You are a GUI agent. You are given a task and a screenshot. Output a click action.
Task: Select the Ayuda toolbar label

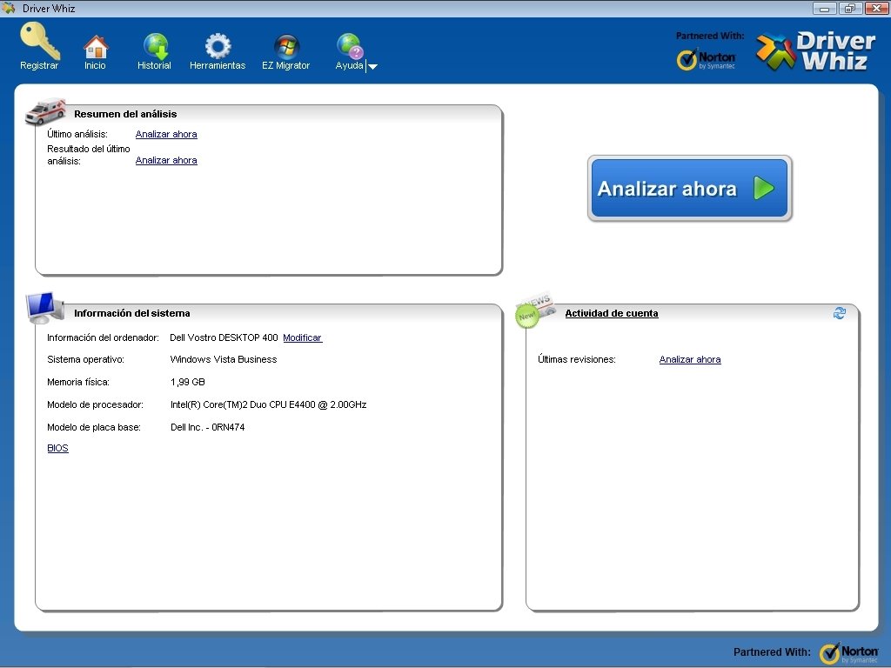point(349,65)
